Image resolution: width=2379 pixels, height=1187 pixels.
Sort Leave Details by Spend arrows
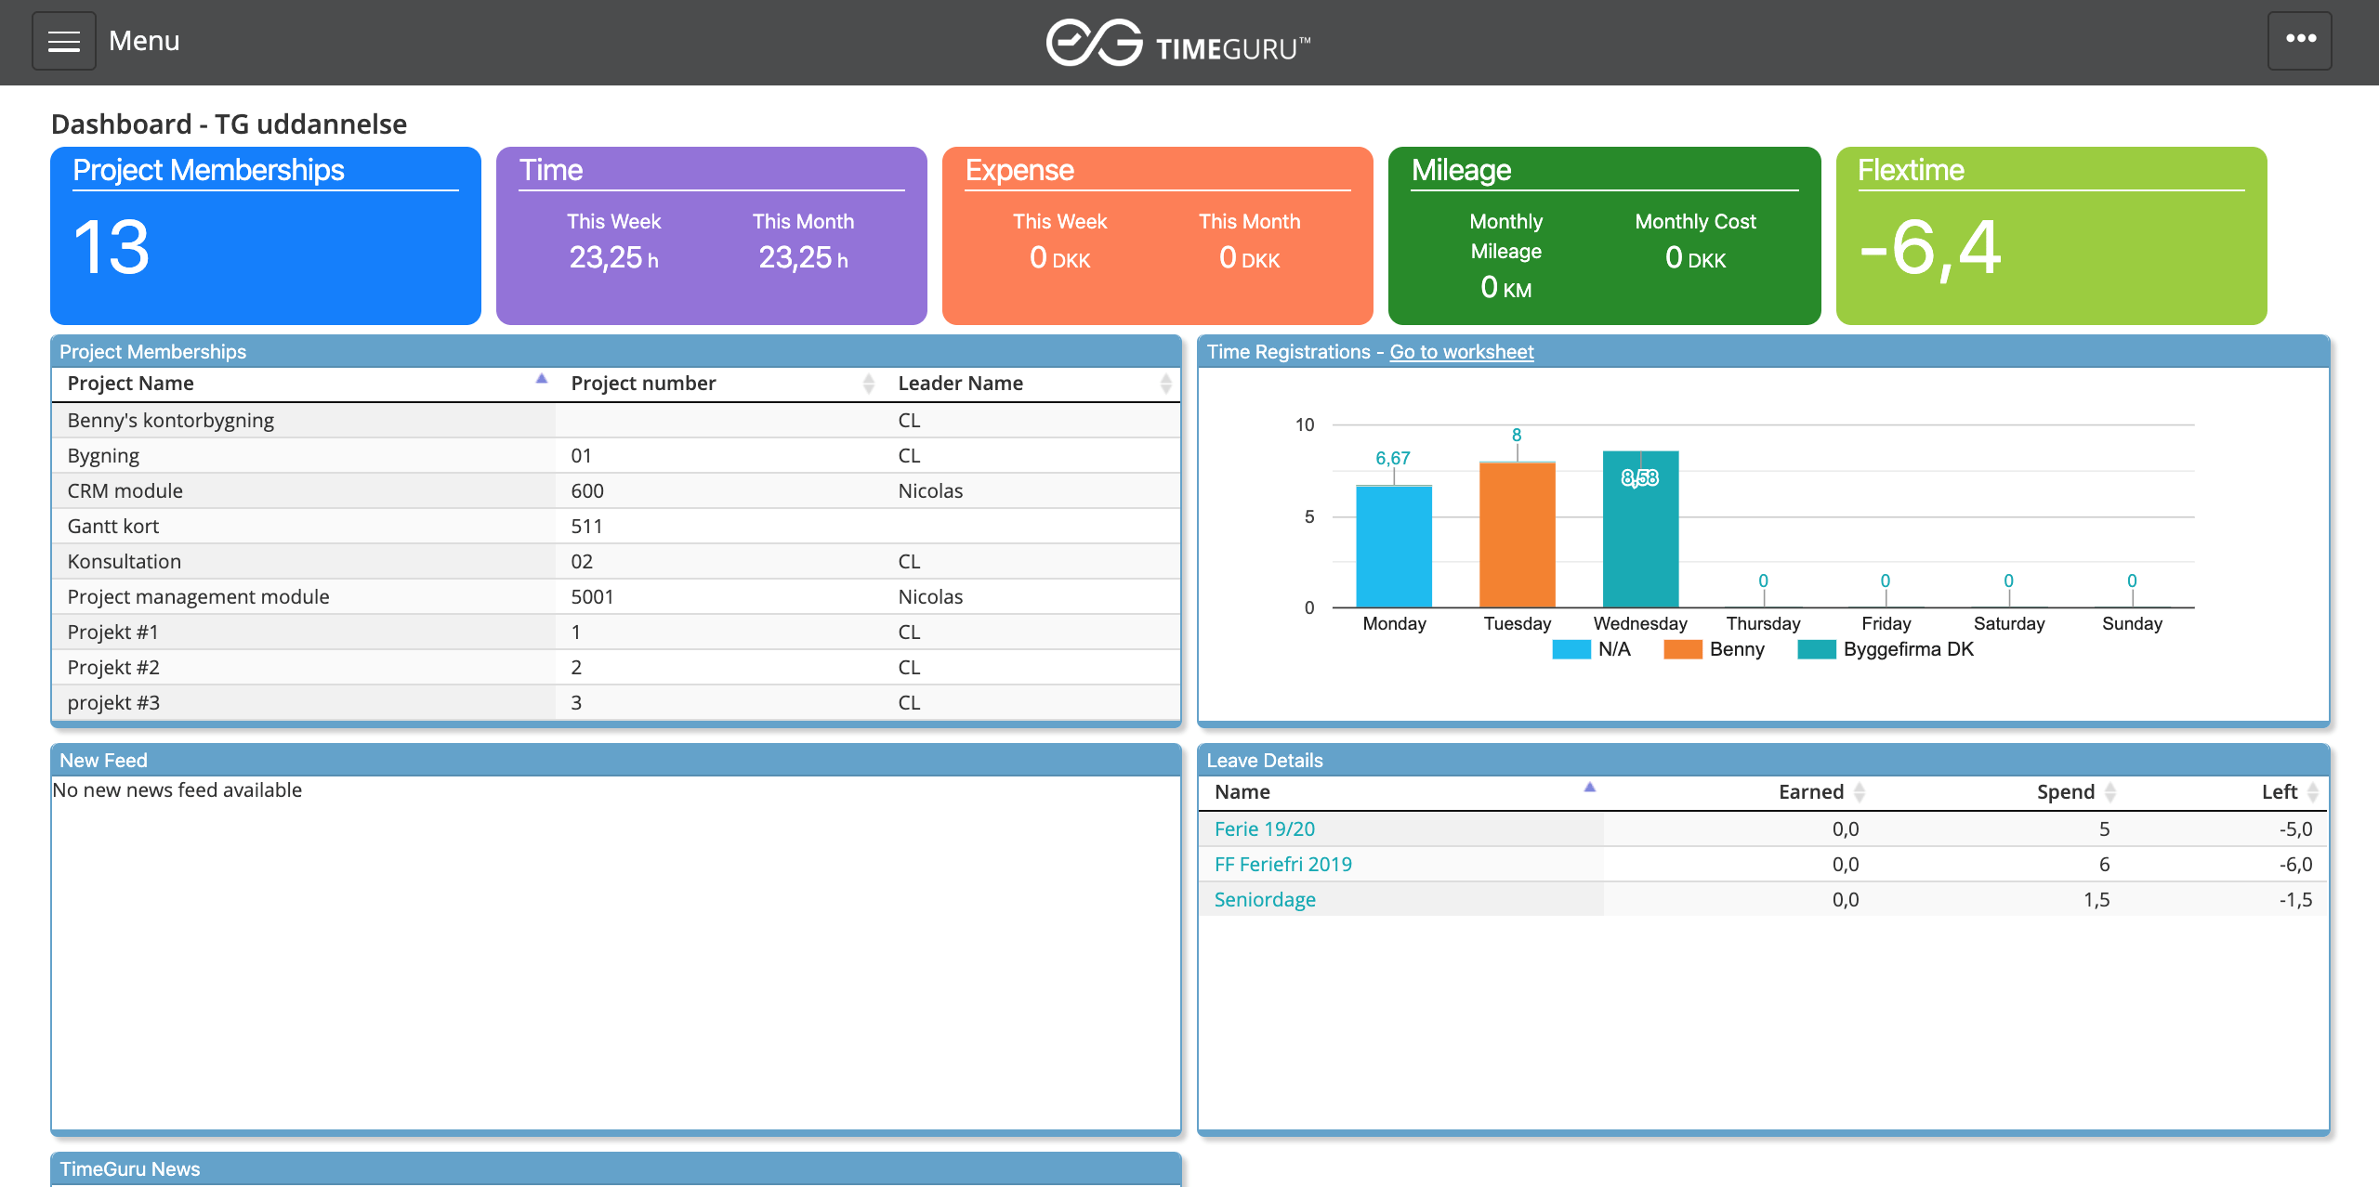tap(2110, 792)
